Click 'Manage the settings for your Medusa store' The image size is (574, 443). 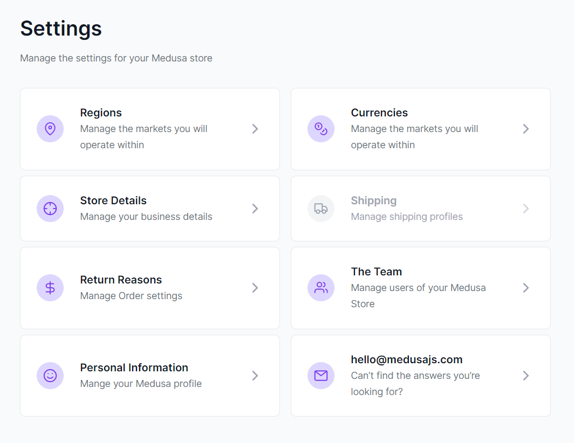[116, 58]
